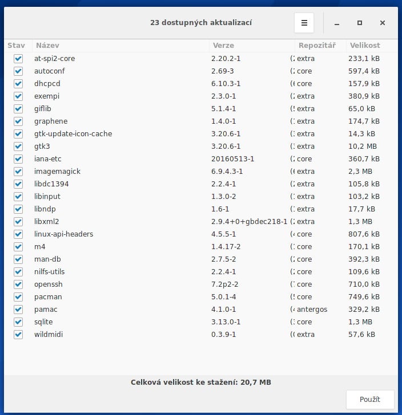Image resolution: width=402 pixels, height=415 pixels.
Task: Select the at-spi2-core package name
Action: click(x=55, y=59)
